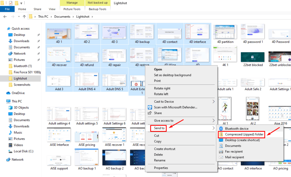291x177 pixels.
Task: Open the File tab
Action: [x=7, y=9]
